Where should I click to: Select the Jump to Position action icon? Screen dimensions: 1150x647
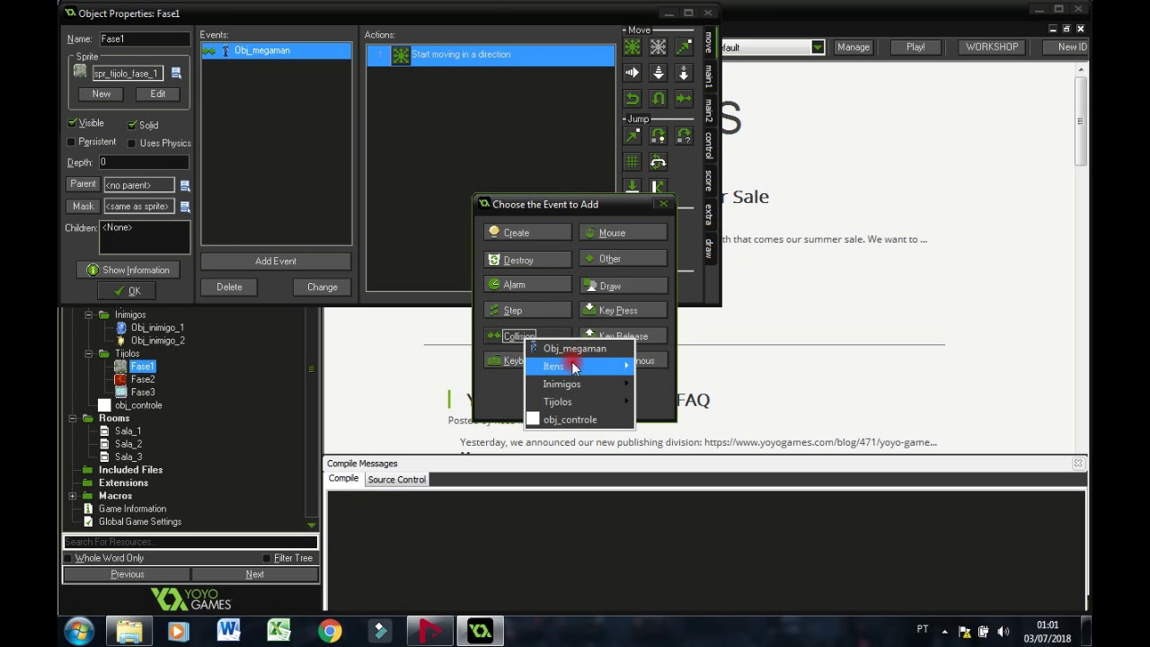tap(632, 136)
